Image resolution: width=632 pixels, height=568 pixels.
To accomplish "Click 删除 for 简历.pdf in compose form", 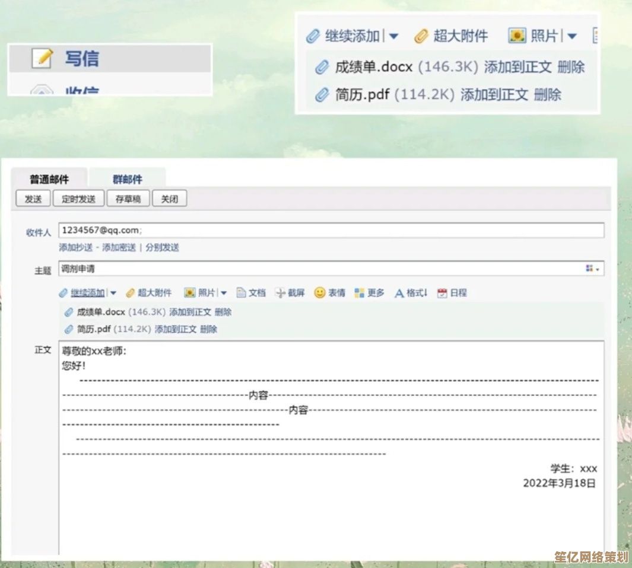I will 208,330.
